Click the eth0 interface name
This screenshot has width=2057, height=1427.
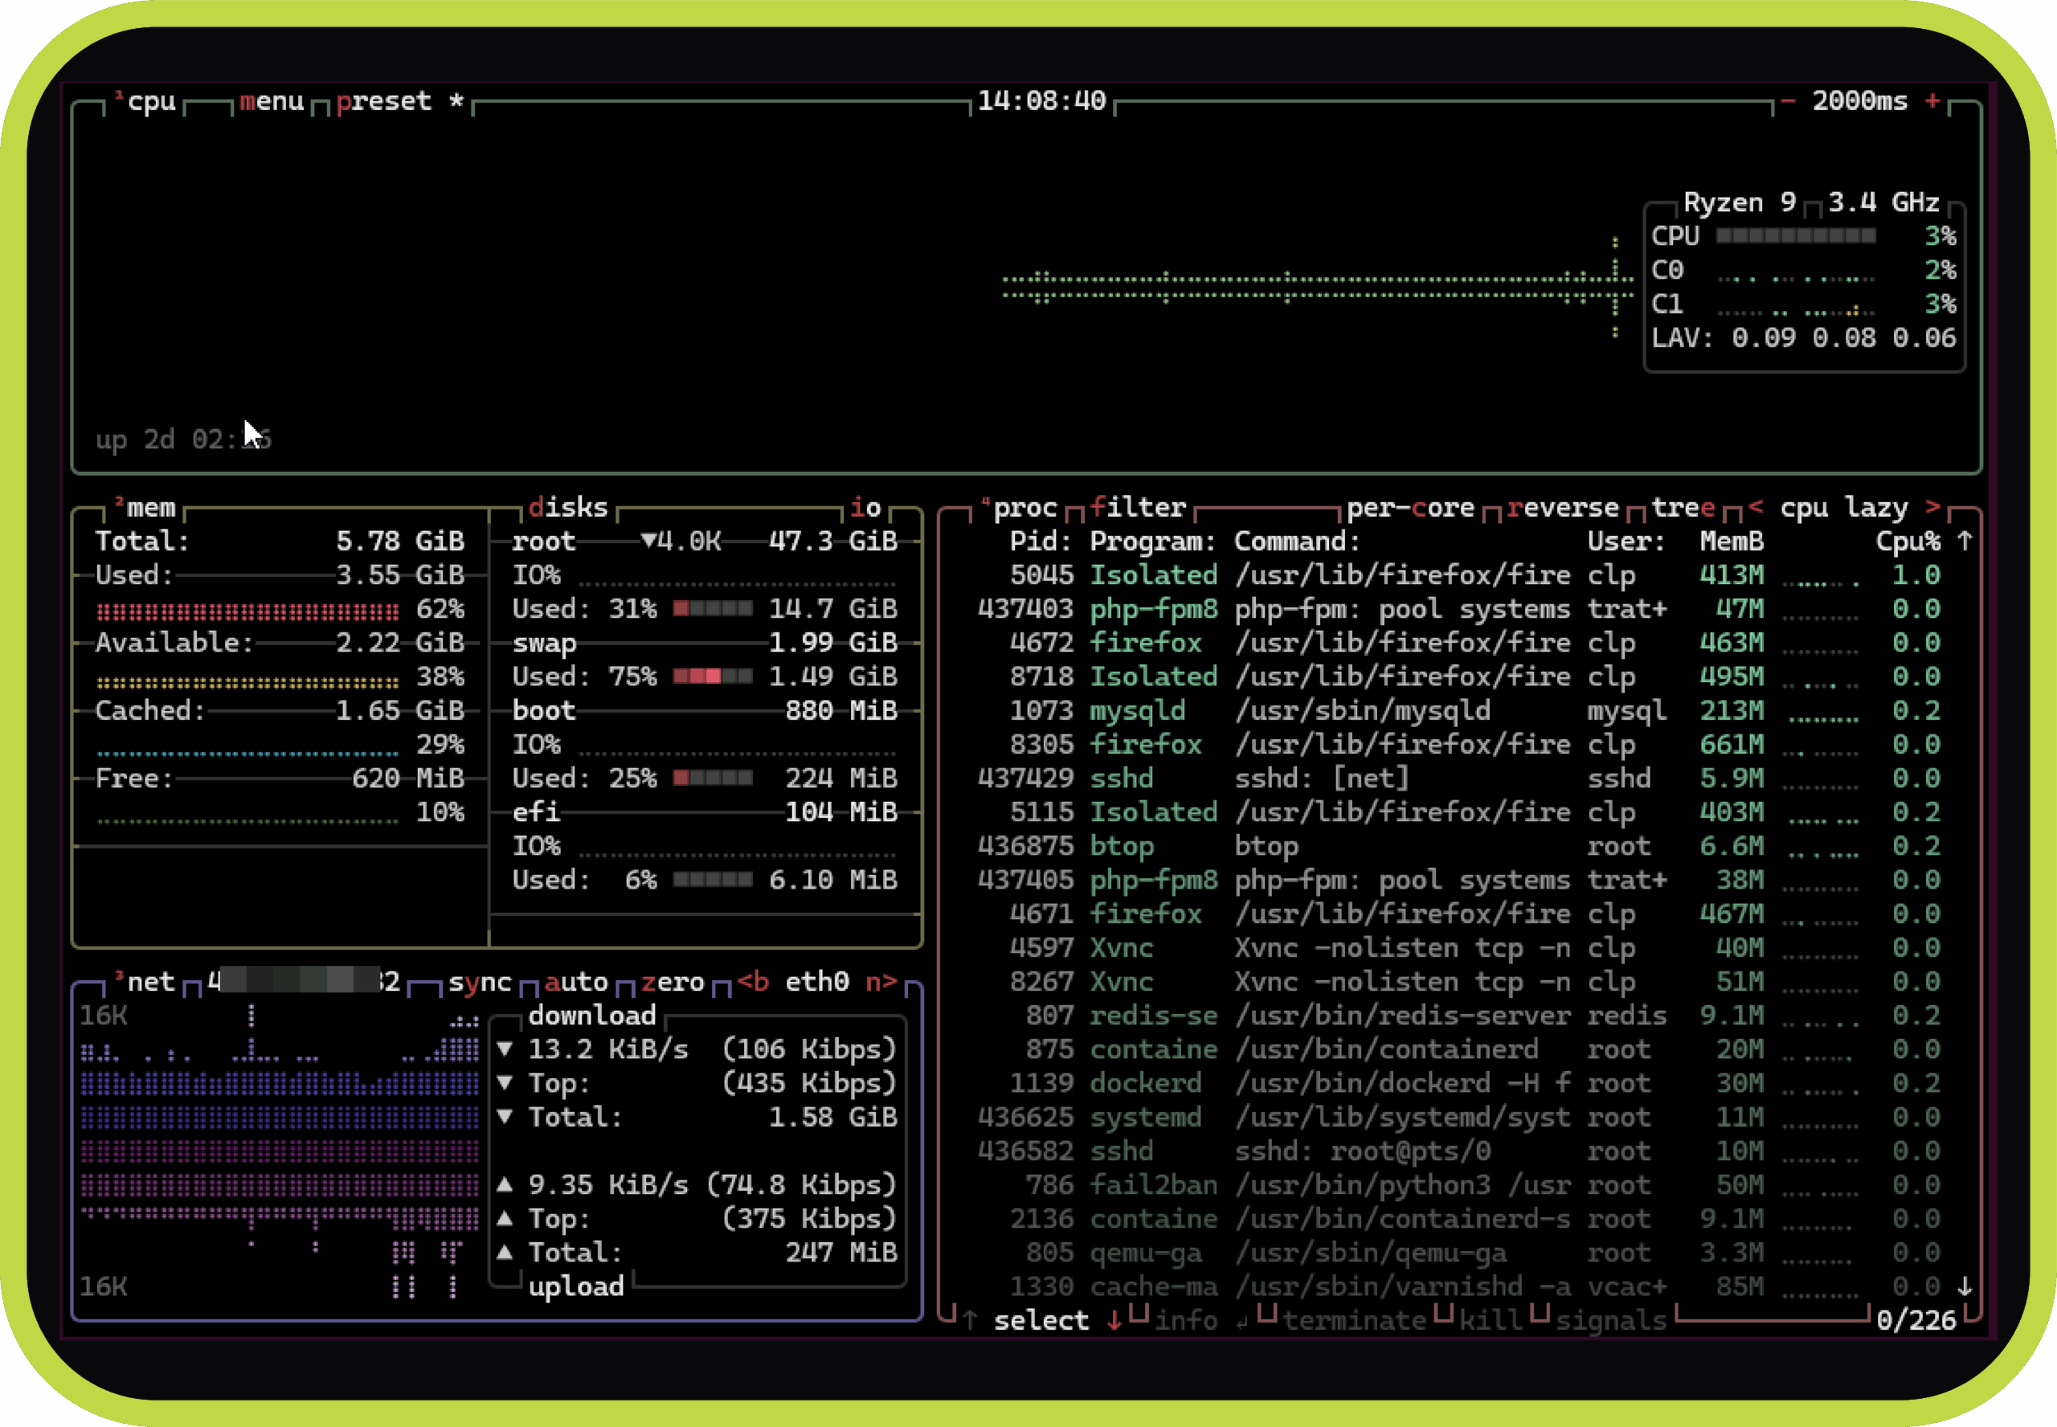817,982
